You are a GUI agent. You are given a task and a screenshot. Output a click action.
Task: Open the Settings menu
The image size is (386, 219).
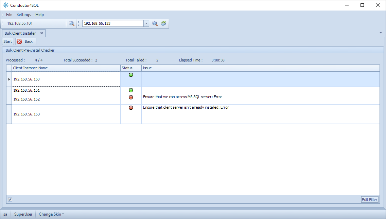24,15
